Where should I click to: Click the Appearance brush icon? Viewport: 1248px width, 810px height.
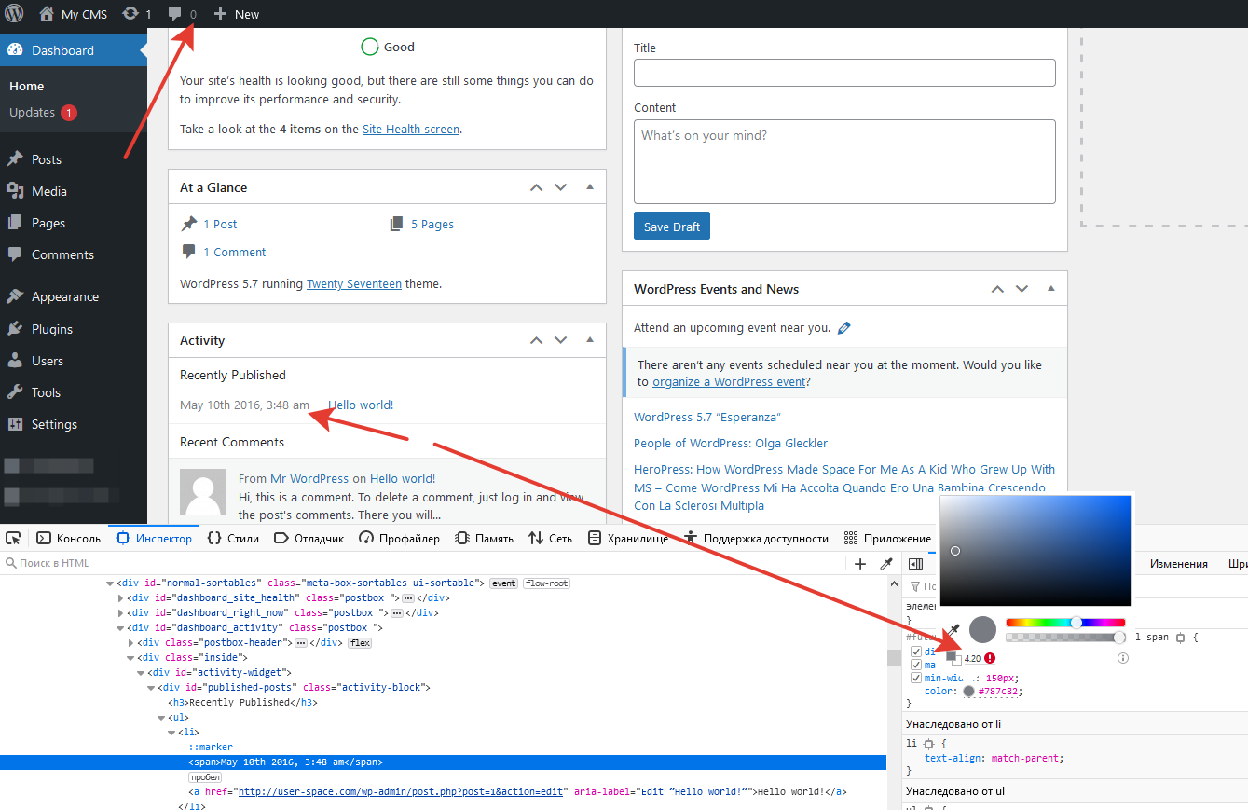15,296
